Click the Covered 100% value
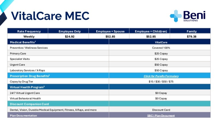 pos(161,48)
